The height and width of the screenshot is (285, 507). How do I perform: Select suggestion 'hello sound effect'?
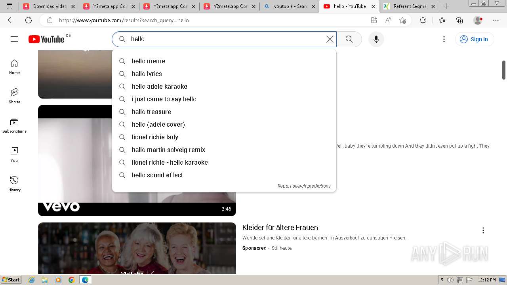tap(224, 175)
